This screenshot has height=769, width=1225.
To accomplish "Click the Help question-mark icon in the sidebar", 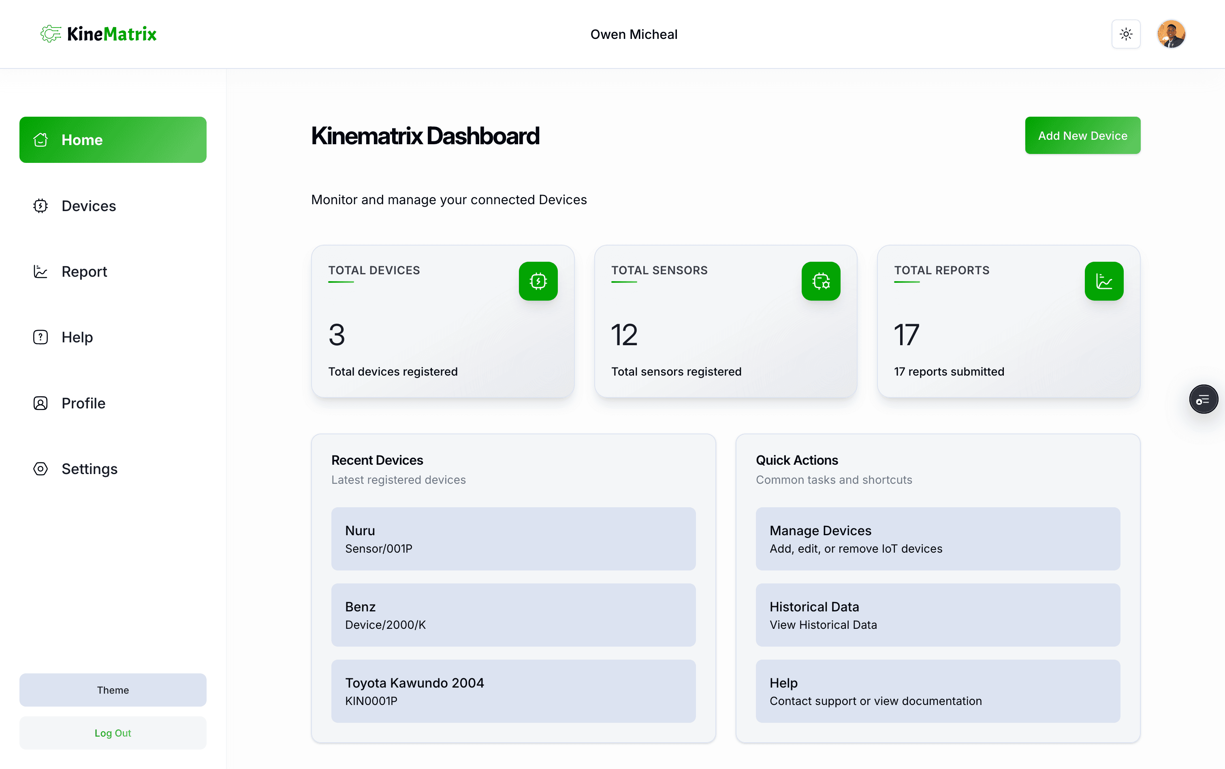I will 40,337.
